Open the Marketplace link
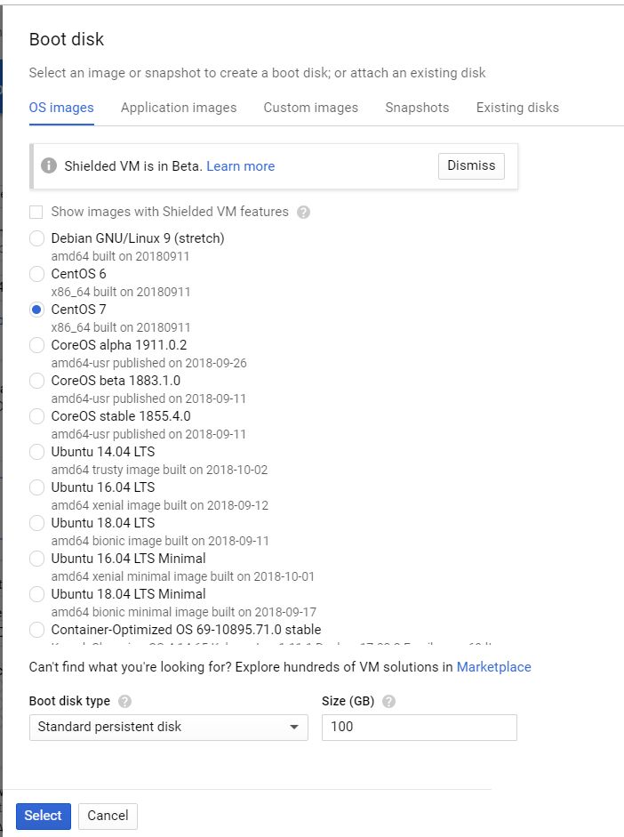 (493, 667)
